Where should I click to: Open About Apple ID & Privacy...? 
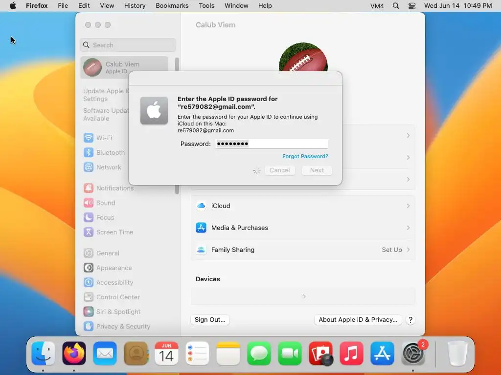358,320
